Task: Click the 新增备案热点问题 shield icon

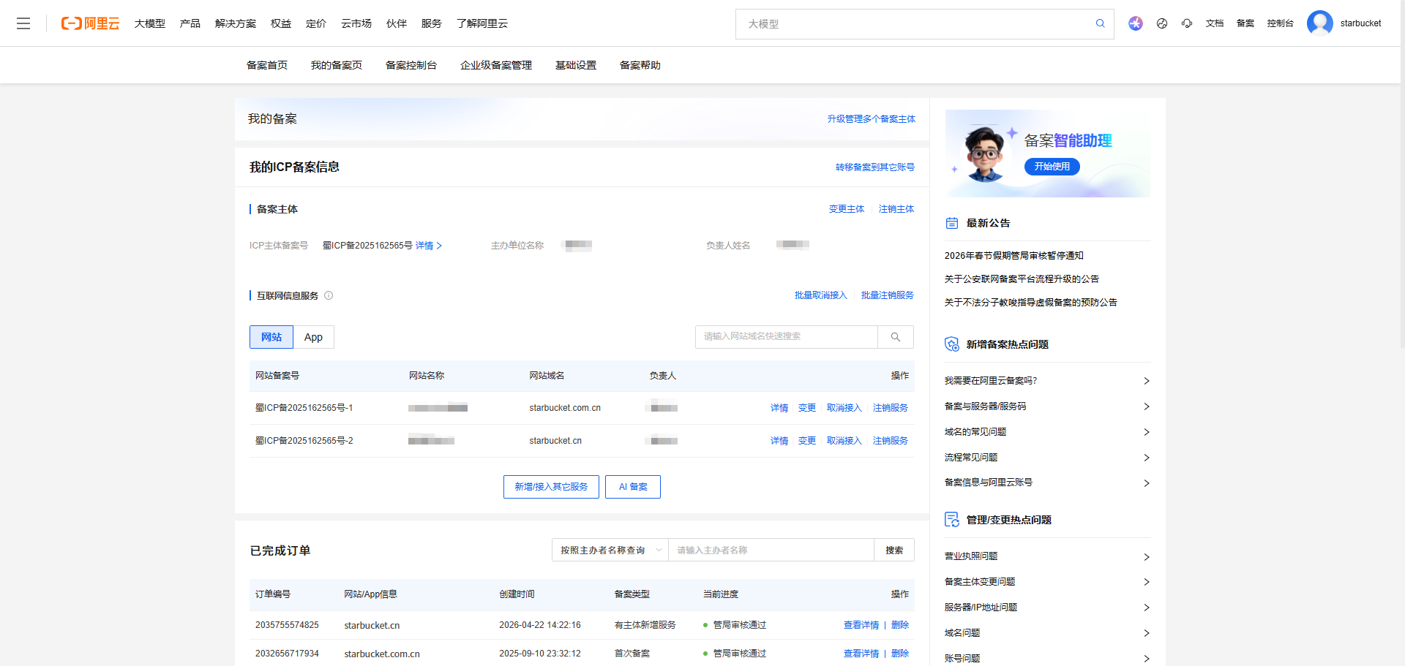Action: pyautogui.click(x=952, y=344)
